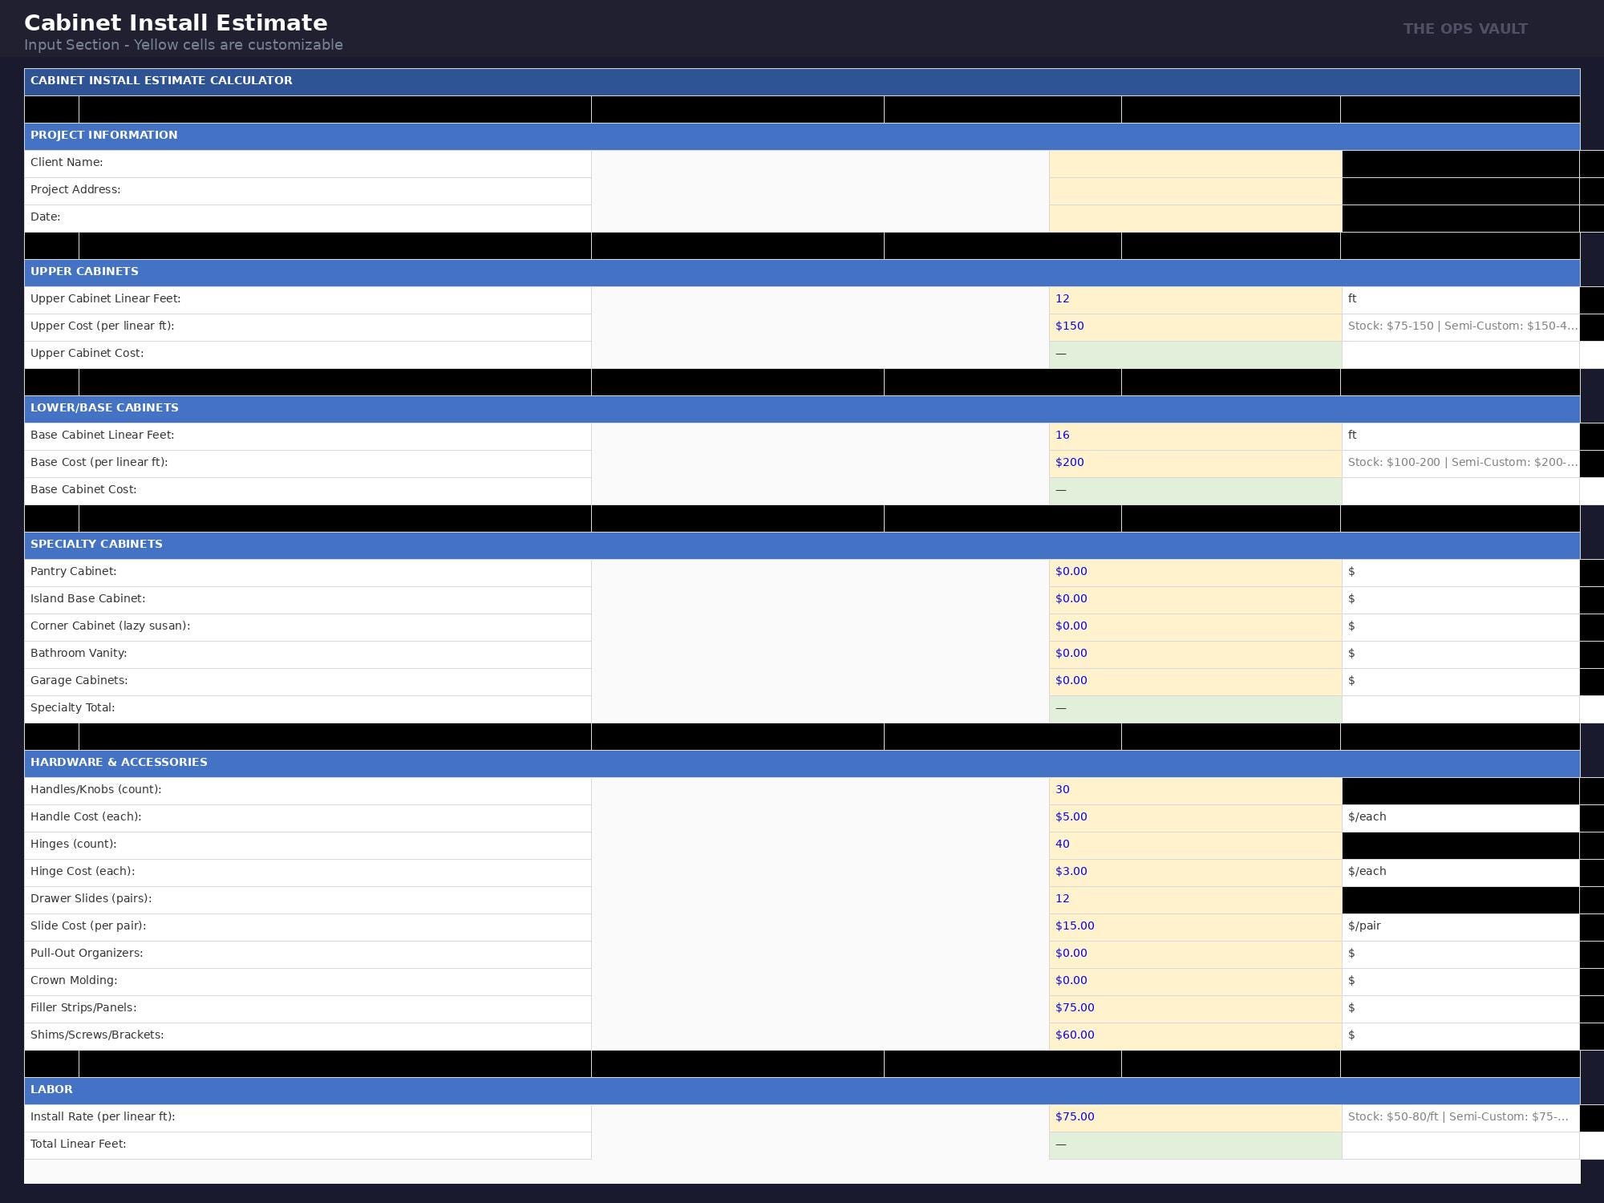The image size is (1604, 1203).
Task: Edit Install Rate value $75.00
Action: point(1195,1119)
